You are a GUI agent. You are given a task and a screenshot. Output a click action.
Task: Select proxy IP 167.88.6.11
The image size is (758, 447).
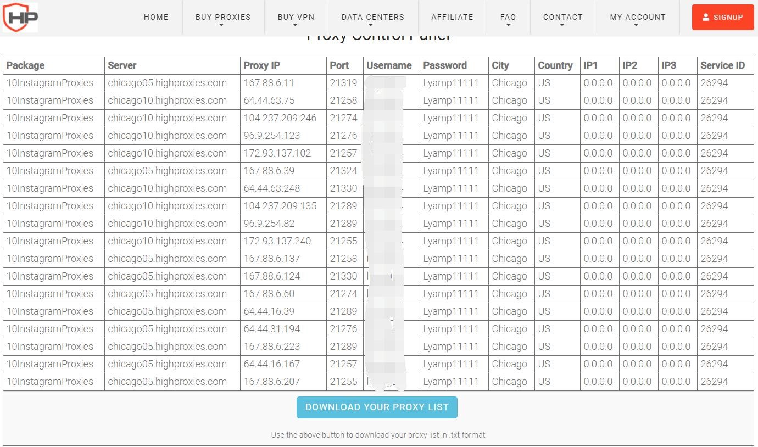tap(269, 83)
